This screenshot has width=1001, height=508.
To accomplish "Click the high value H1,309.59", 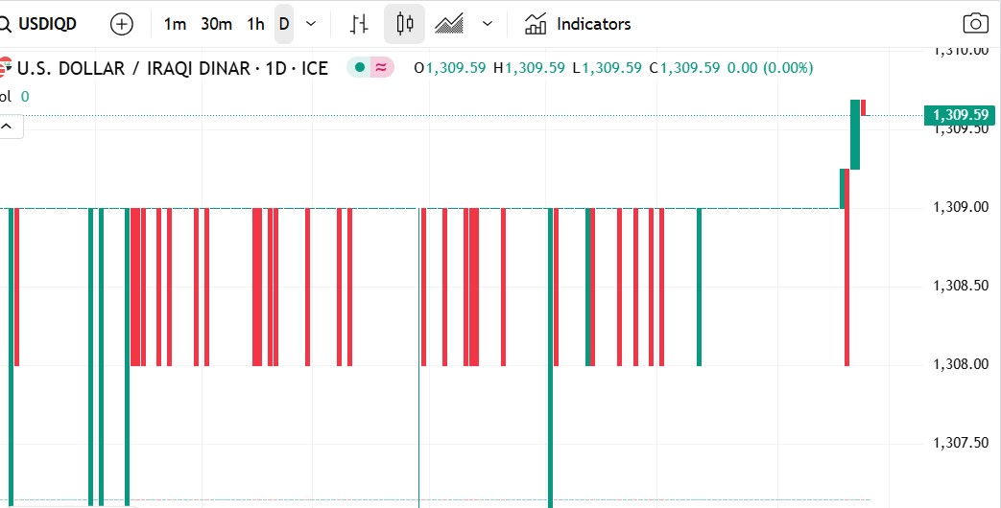I will [x=529, y=67].
